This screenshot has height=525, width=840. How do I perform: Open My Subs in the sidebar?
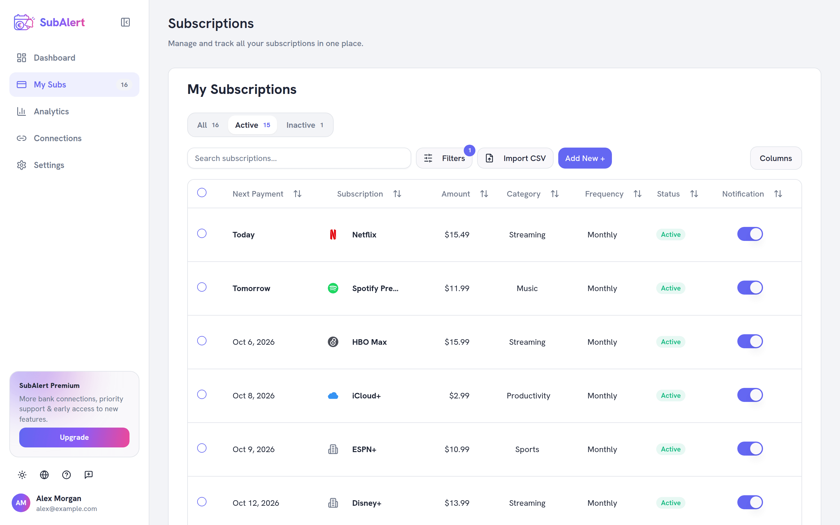tap(74, 84)
